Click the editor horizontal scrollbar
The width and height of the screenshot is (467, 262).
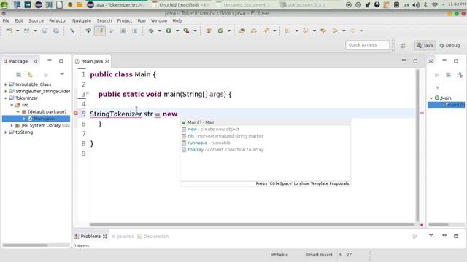pyautogui.click(x=252, y=225)
